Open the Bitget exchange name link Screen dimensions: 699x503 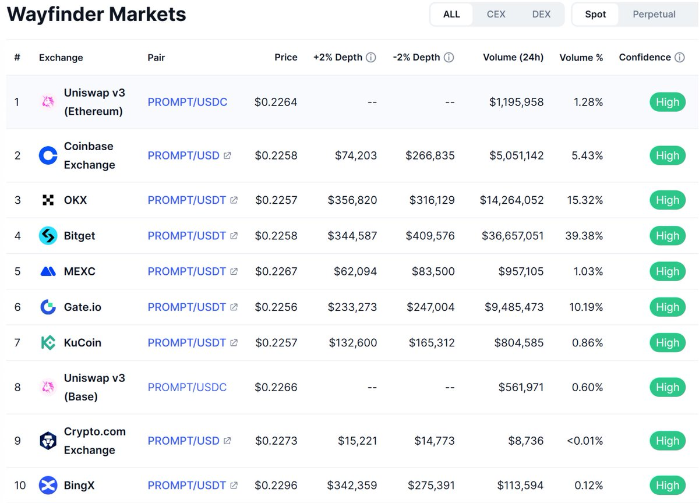coord(79,236)
